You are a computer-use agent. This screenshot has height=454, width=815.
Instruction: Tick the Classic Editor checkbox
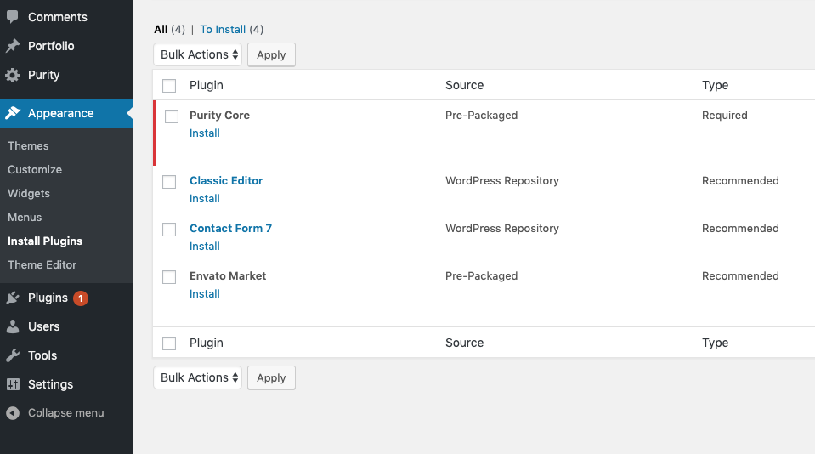tap(169, 181)
